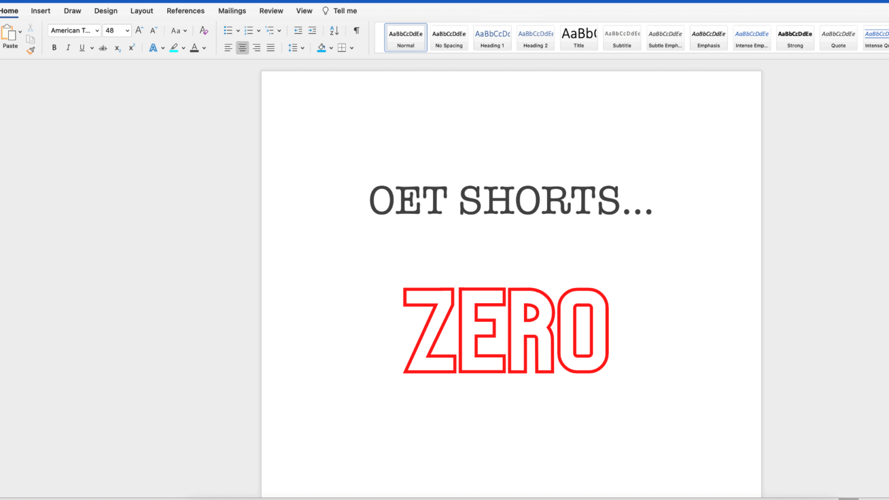Toggle center text alignment

point(242,47)
